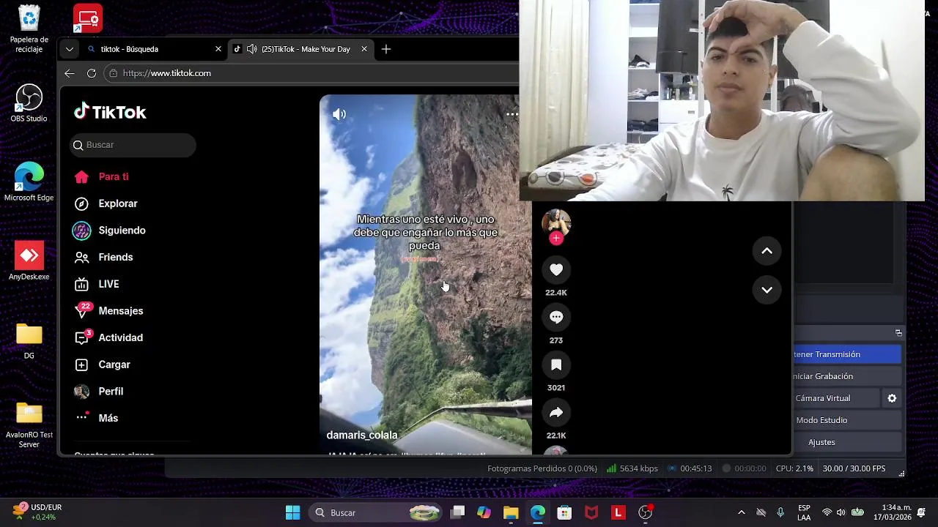The image size is (938, 527).
Task: Open File Explorer from the taskbar
Action: (x=511, y=512)
